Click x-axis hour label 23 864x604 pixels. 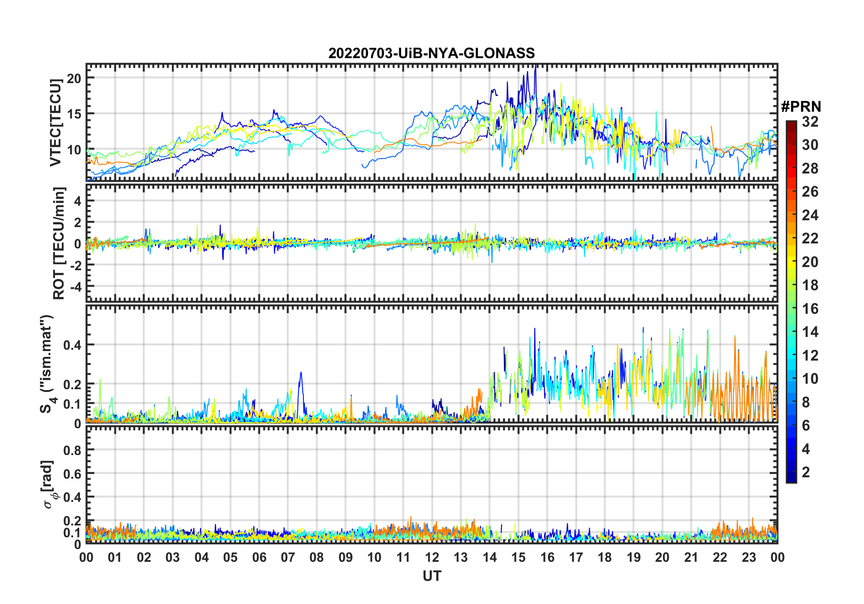click(749, 557)
